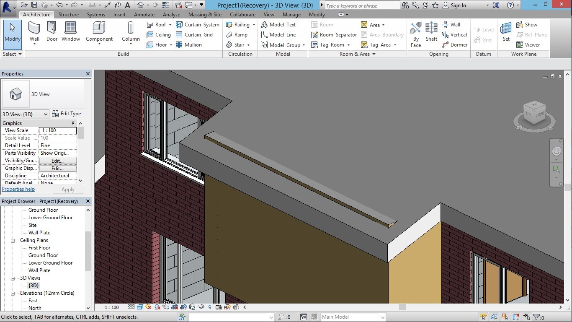572x322 pixels.
Task: Open the East elevation view
Action: pyautogui.click(x=33, y=301)
